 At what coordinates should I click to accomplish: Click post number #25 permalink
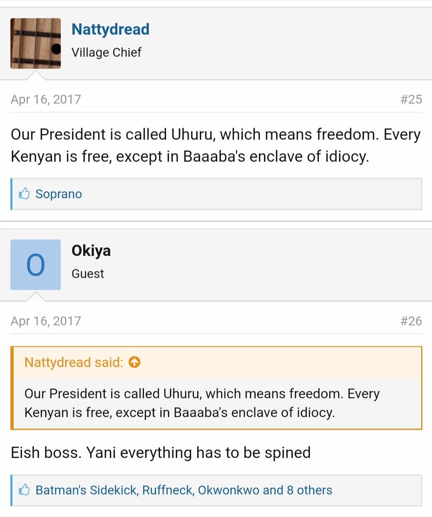click(411, 99)
